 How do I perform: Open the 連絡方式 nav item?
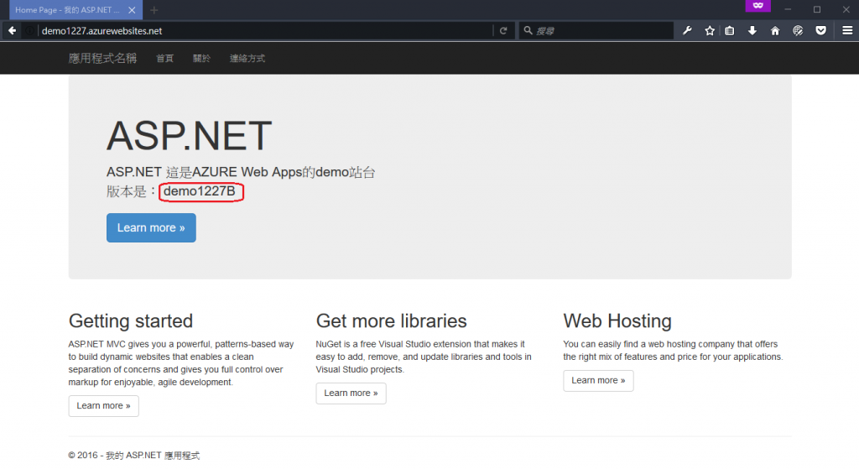click(247, 58)
